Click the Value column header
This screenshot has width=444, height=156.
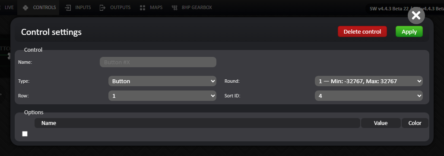[x=381, y=123]
